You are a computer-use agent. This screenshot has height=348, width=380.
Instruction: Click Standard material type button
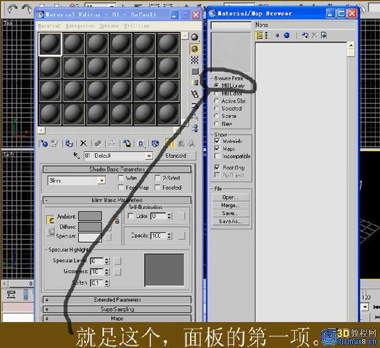[175, 156]
